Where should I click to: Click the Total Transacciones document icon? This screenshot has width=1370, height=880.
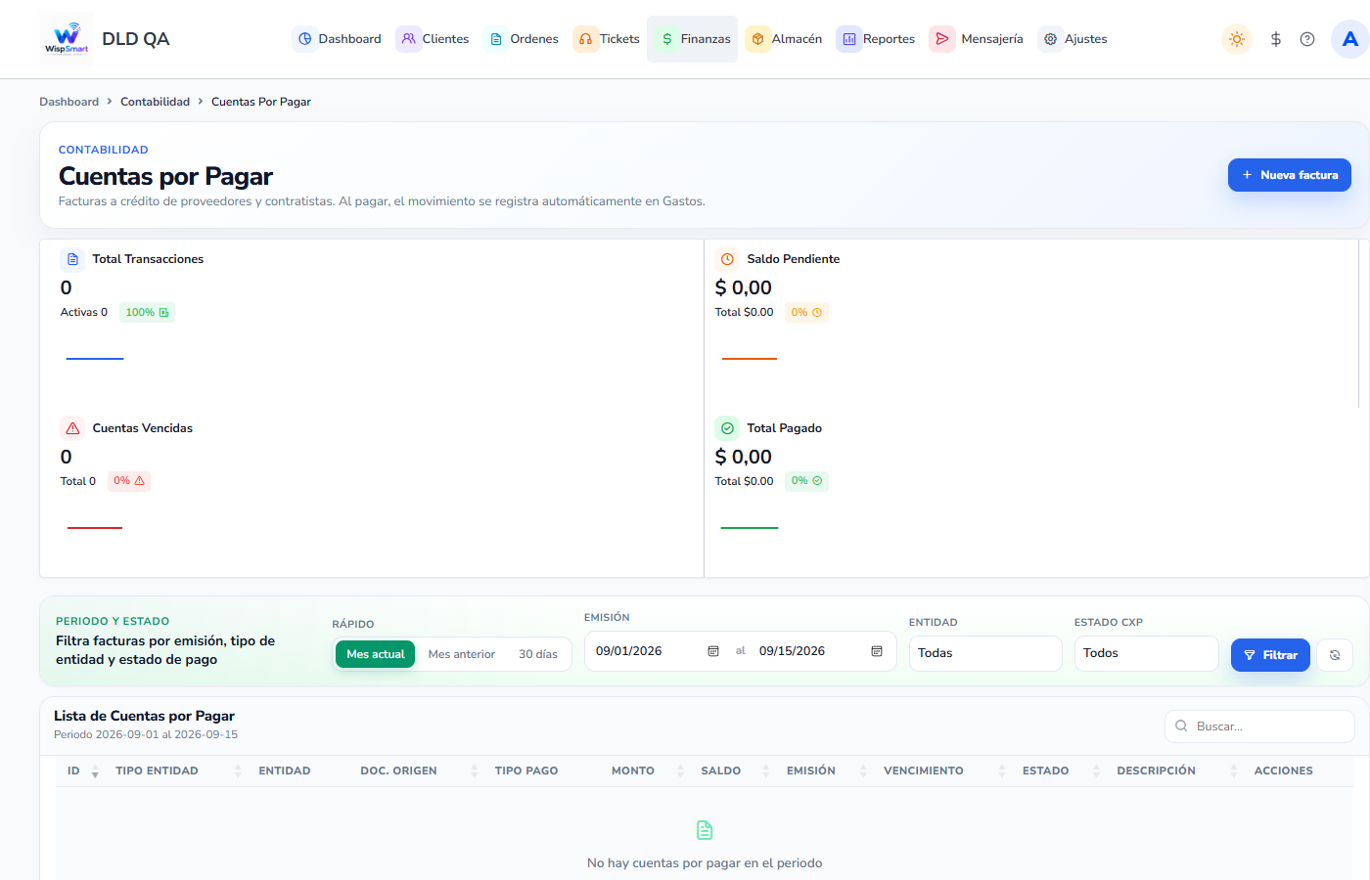tap(72, 259)
